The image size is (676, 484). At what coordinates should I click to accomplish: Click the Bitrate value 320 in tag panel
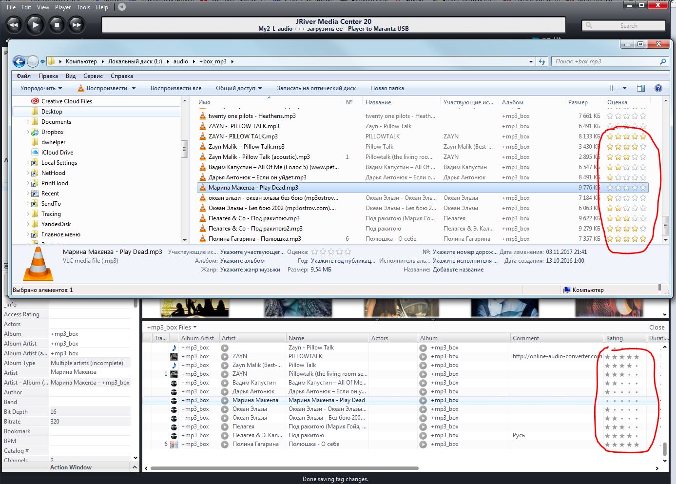[x=55, y=422]
